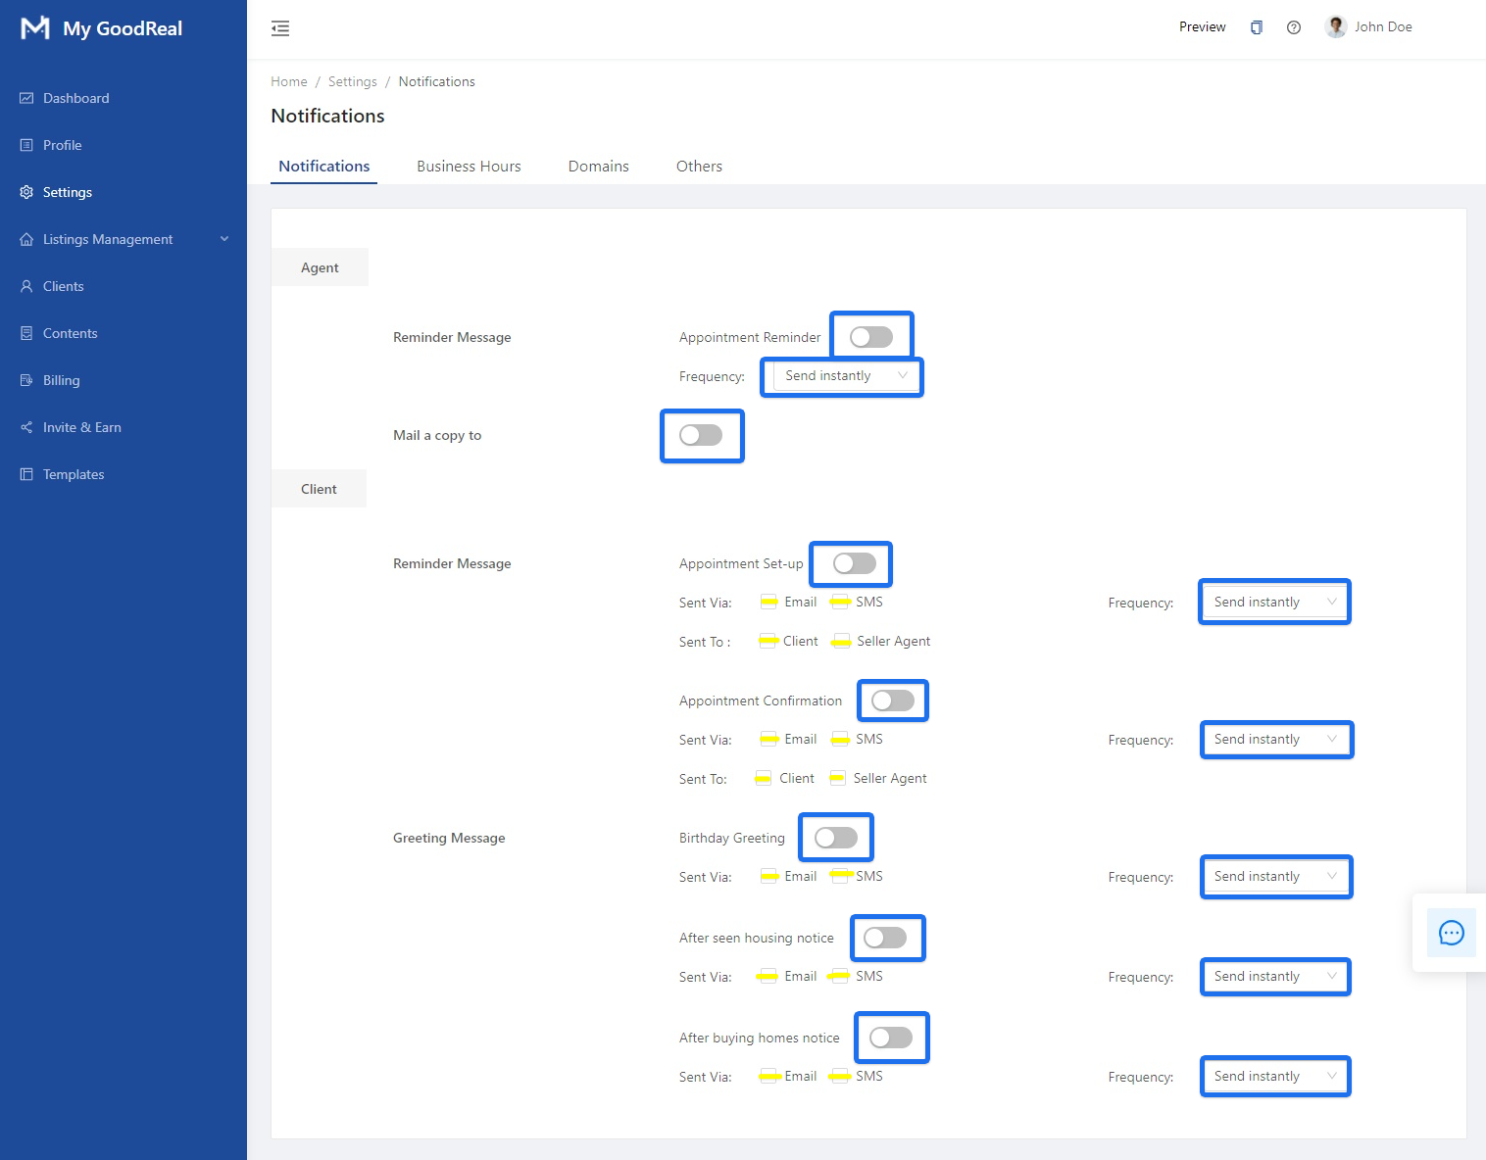Collapse the sidebar with the menu fold icon
Viewport: 1486px width, 1160px height.
pyautogui.click(x=280, y=28)
